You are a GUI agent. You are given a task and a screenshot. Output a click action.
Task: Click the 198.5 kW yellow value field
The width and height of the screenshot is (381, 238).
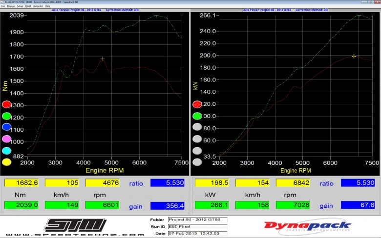click(x=212, y=183)
